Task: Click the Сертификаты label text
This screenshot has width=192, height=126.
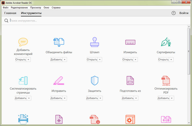Action: (166, 52)
